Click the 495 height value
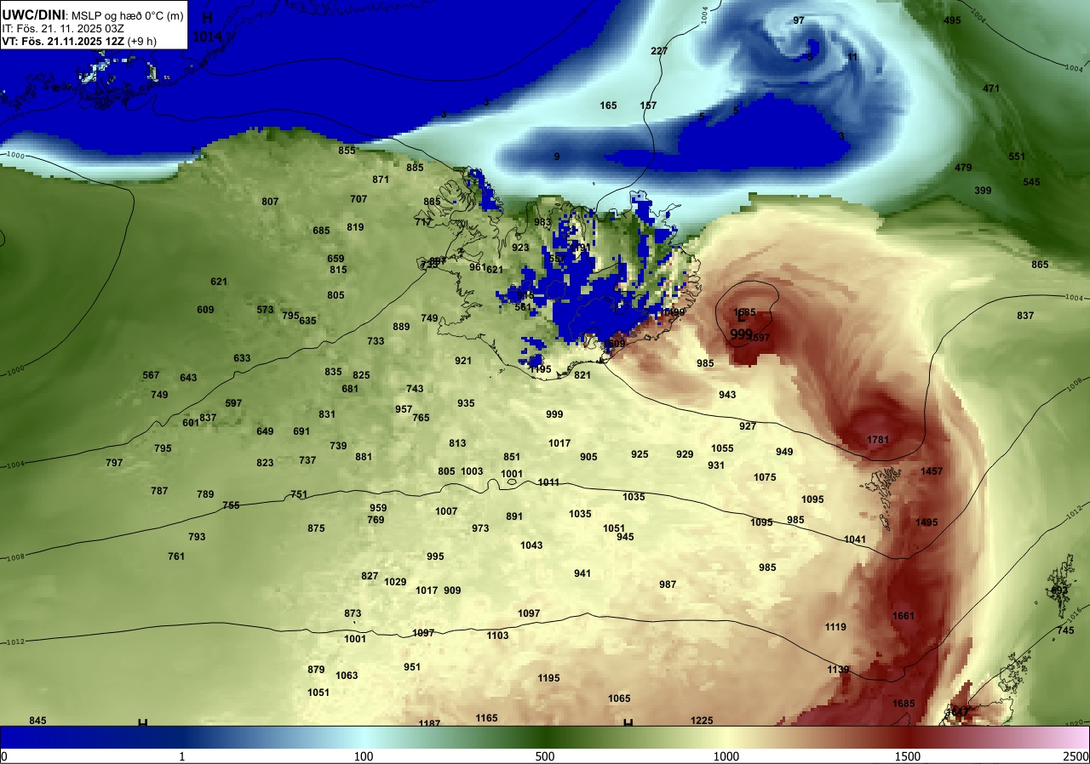The height and width of the screenshot is (764, 1090). (952, 20)
